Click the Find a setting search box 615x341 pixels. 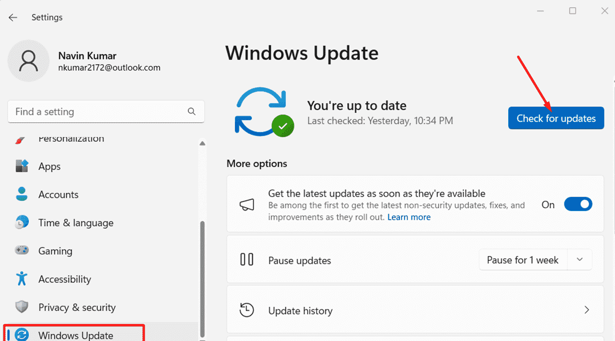[99, 111]
